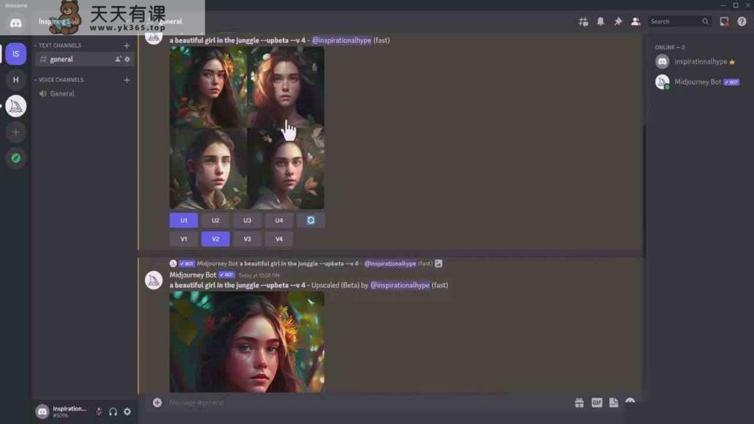
Task: Open the invite people icon for general
Action: (x=118, y=59)
